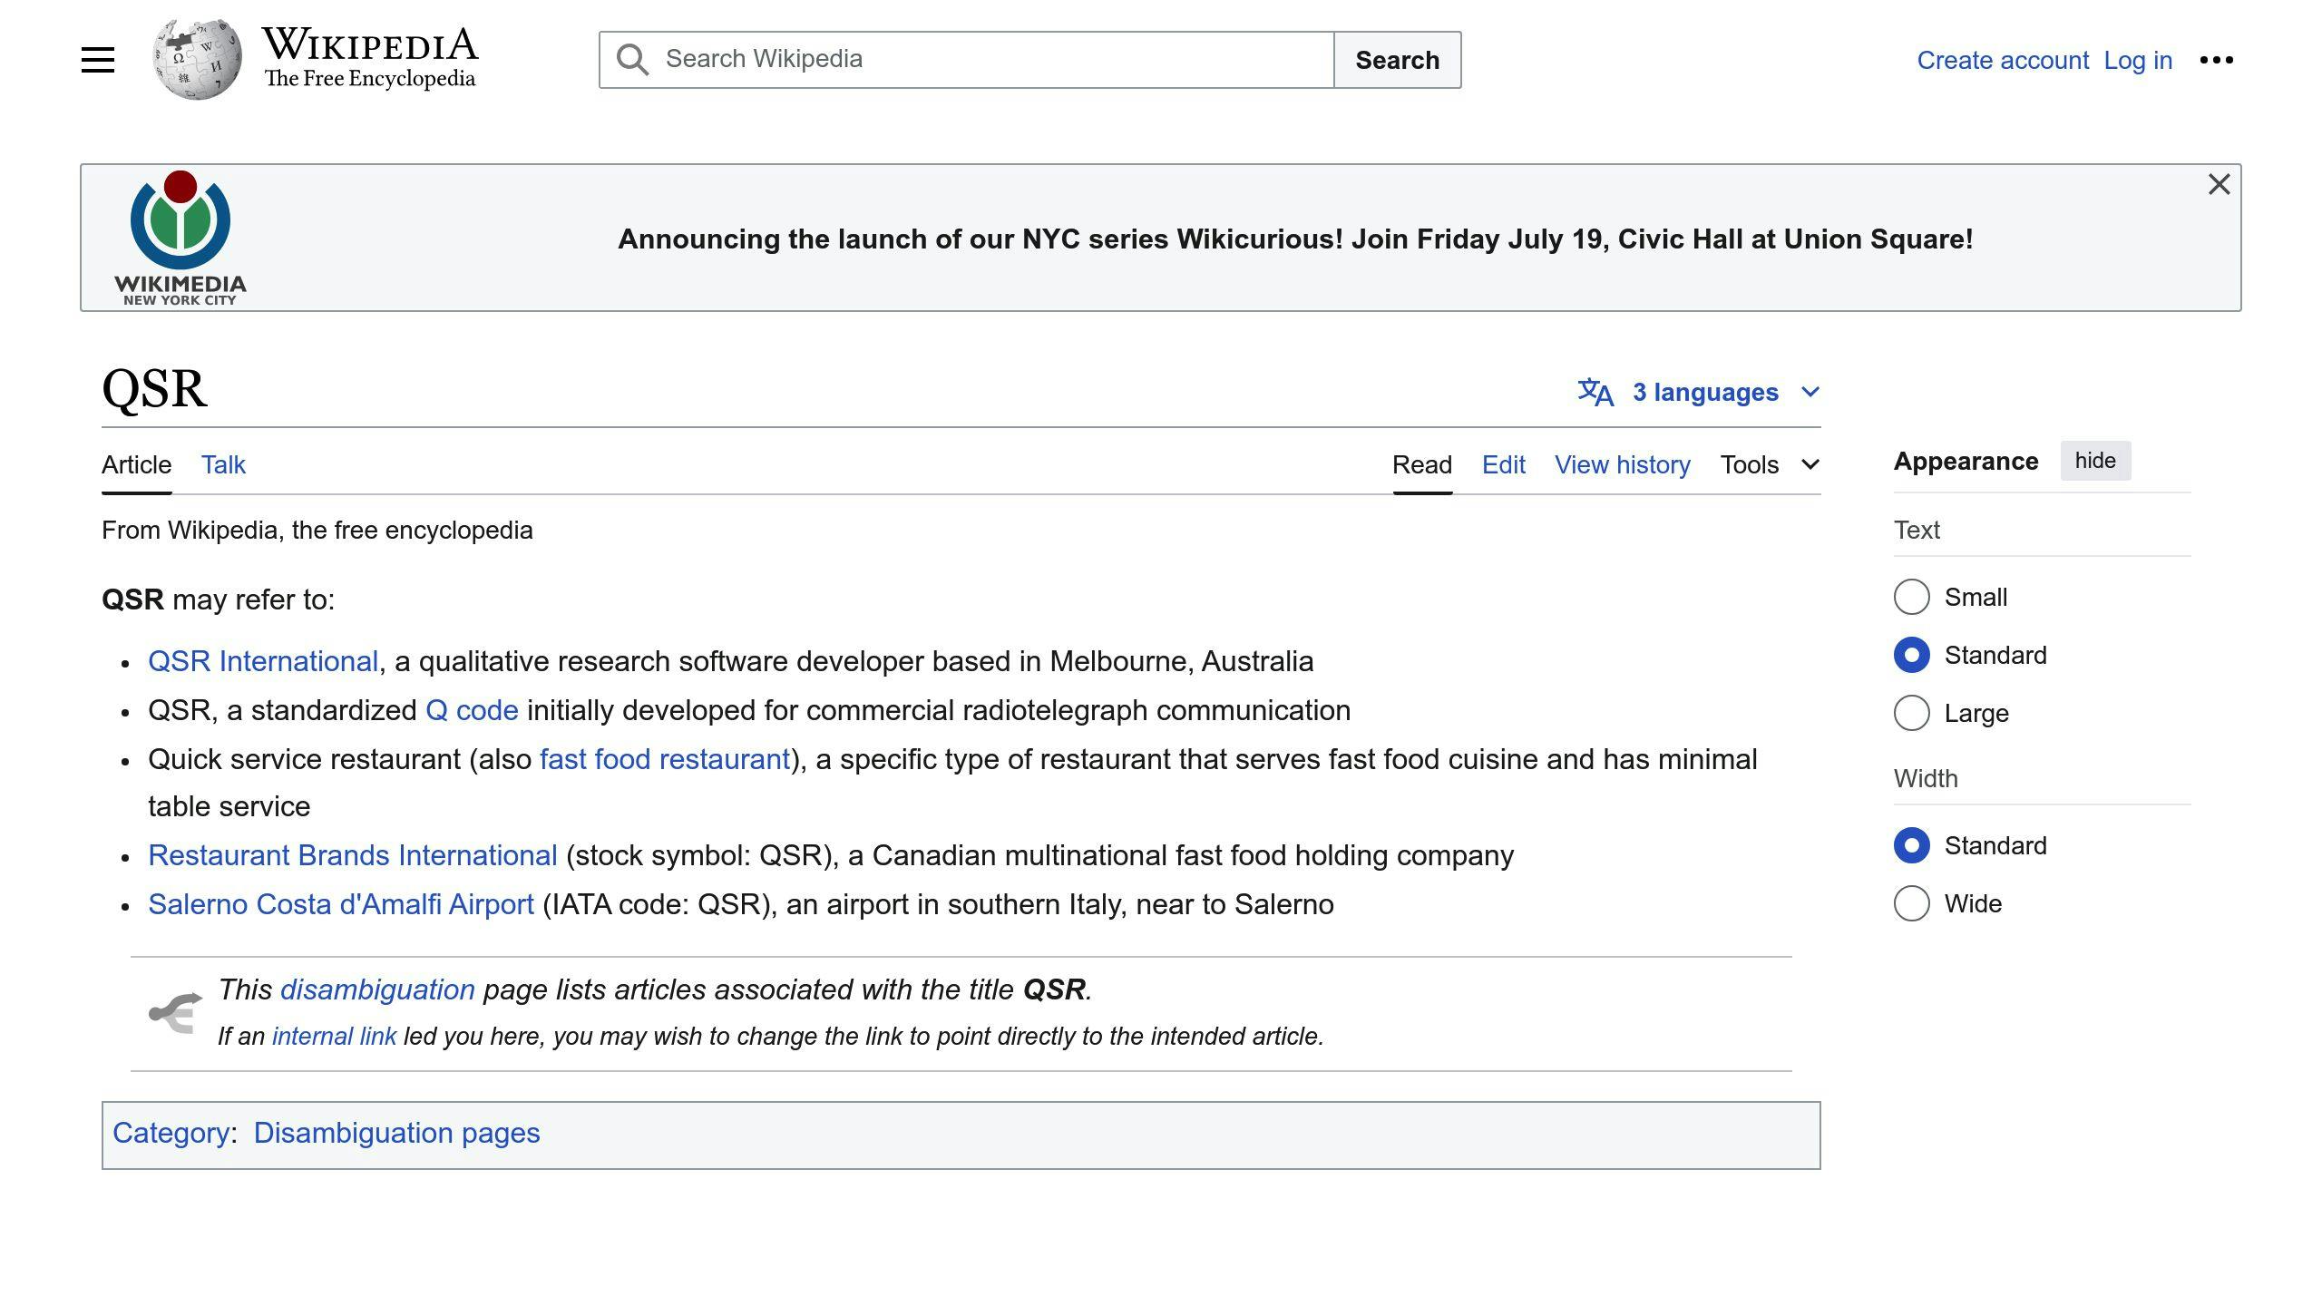The image size is (2322, 1306).
Task: Click the QSR page heading
Action: (155, 389)
